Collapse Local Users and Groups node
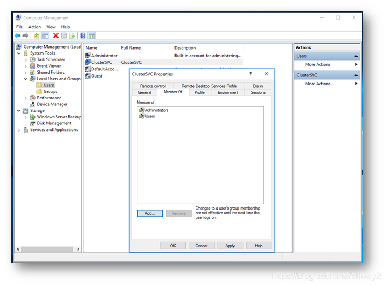 click(26, 79)
